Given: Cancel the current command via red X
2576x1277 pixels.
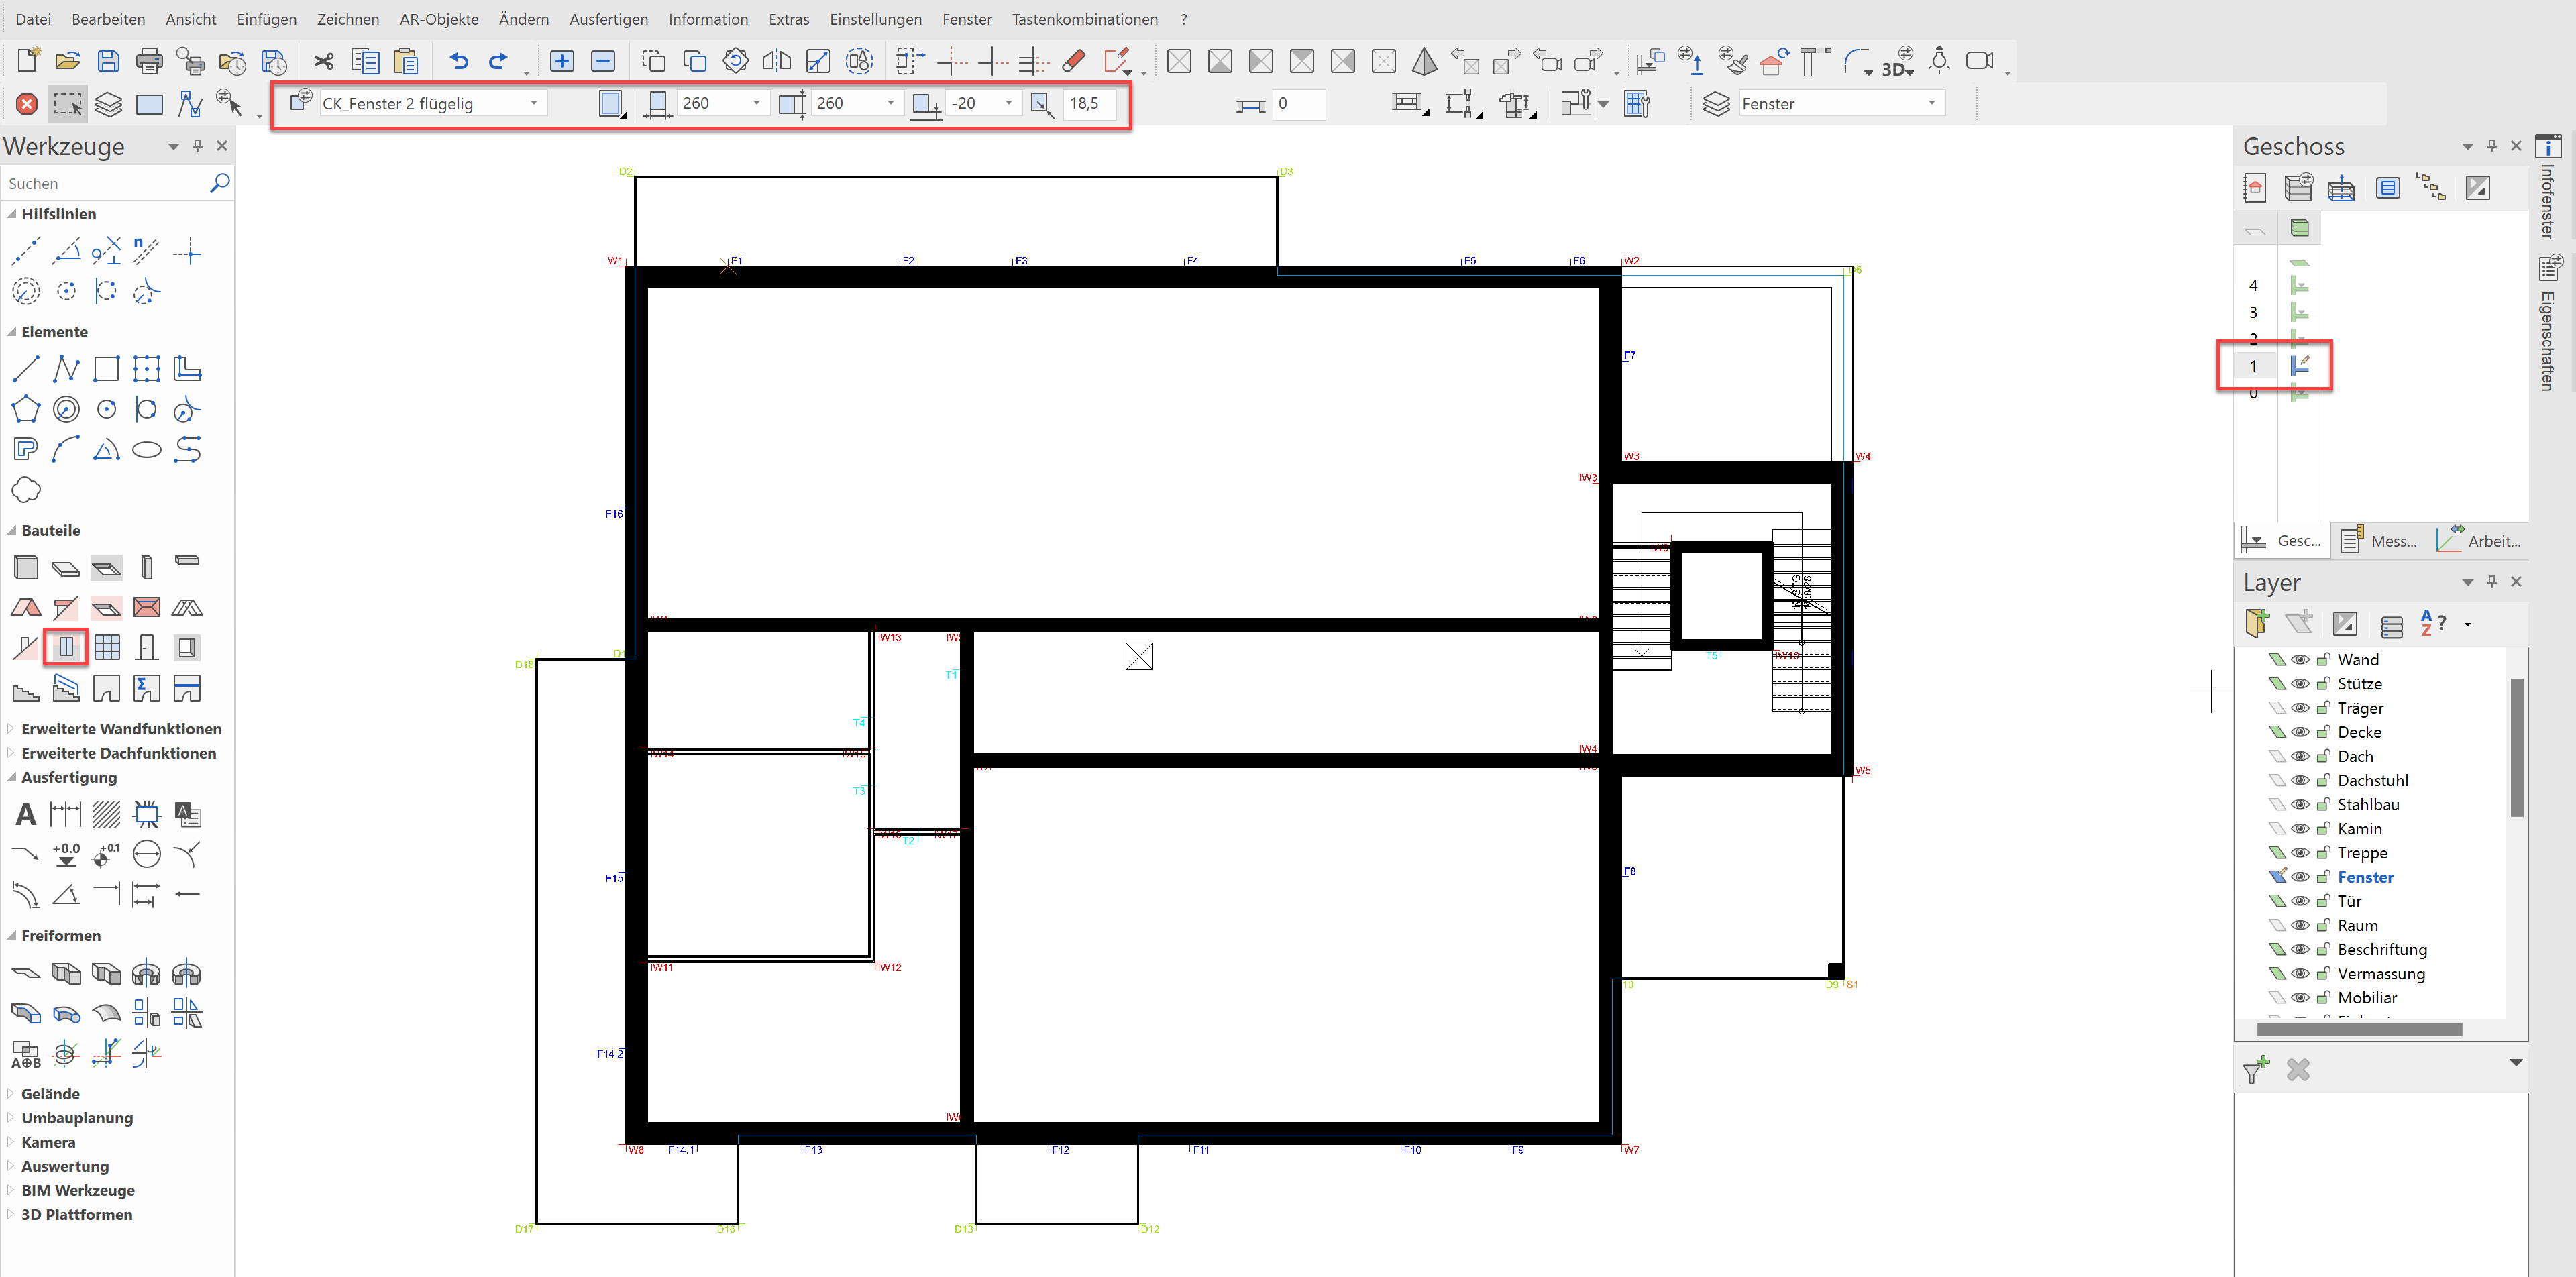Looking at the screenshot, I should pos(27,104).
